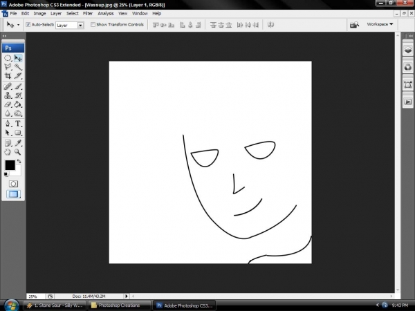The width and height of the screenshot is (415, 311).
Task: Open the Layers panel icon in dock
Action: [x=408, y=50]
